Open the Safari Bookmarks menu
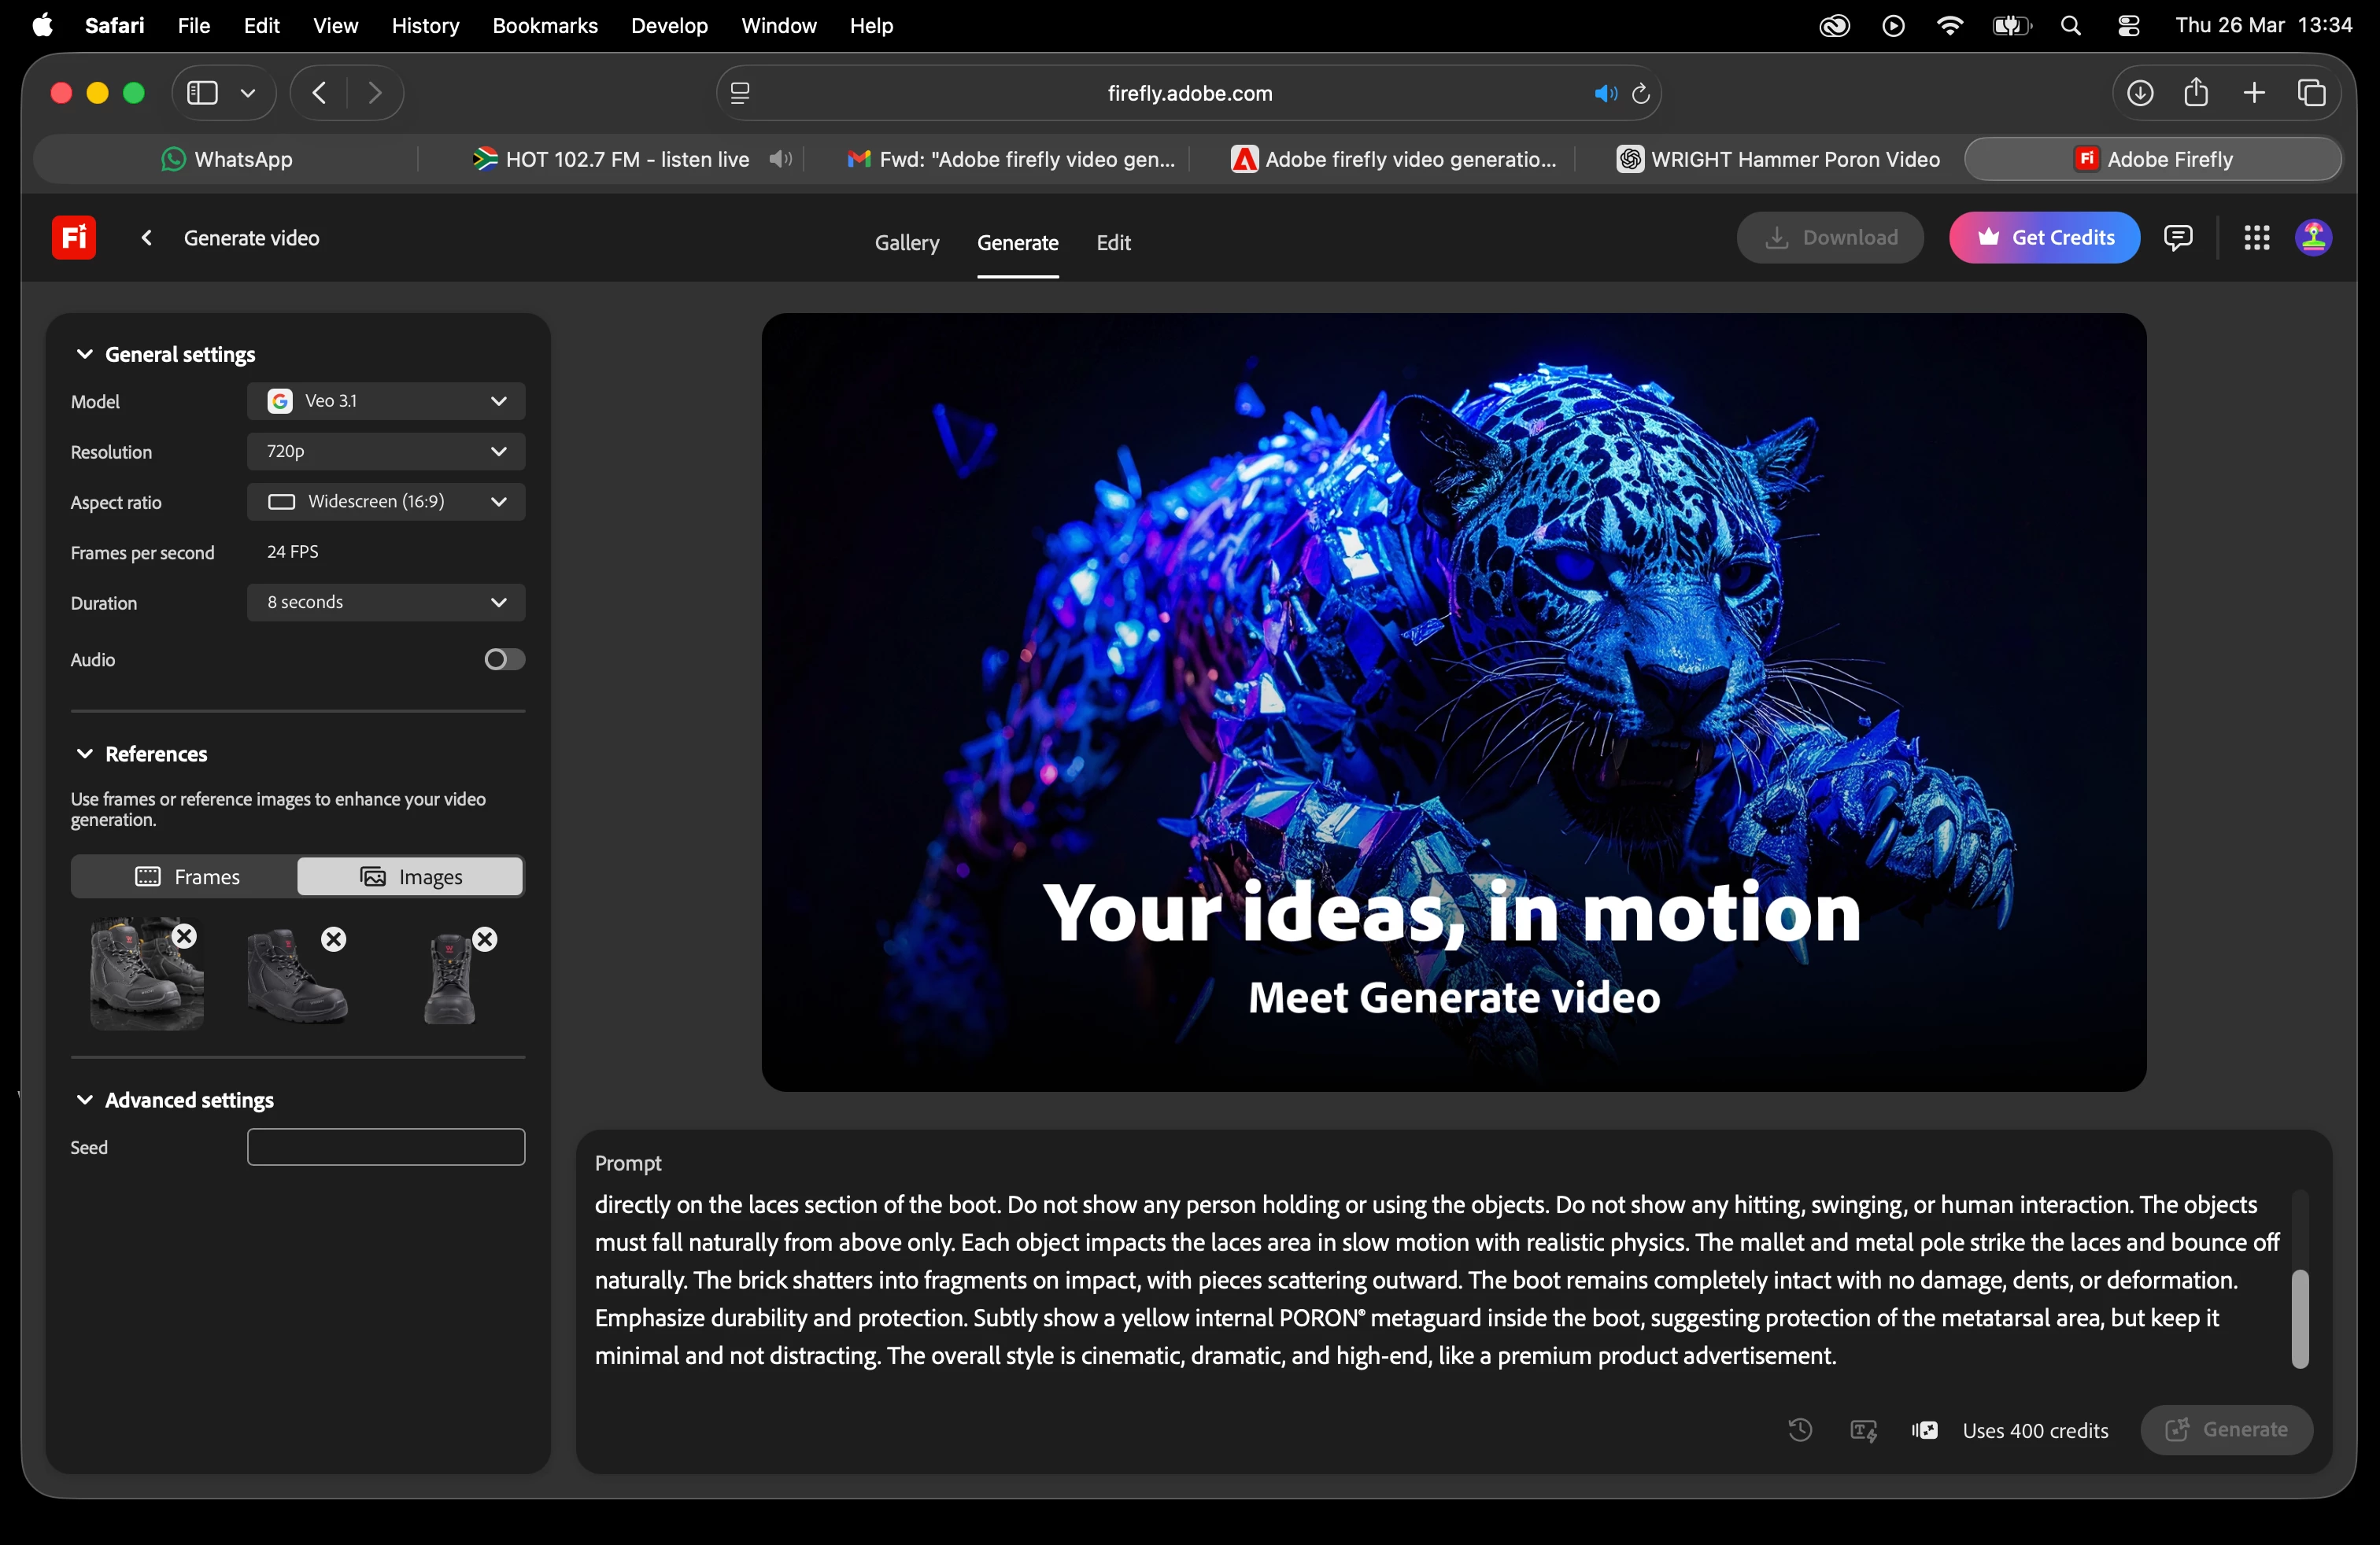The height and width of the screenshot is (1545, 2380). click(544, 26)
